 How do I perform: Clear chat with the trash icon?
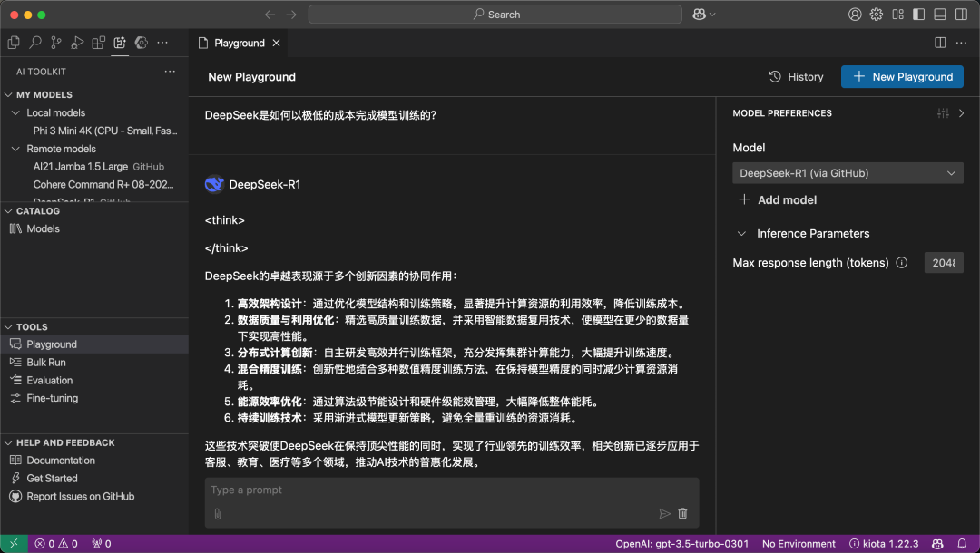pyautogui.click(x=682, y=514)
